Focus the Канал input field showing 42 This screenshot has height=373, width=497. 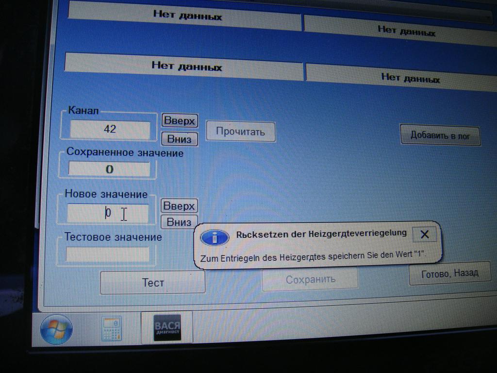(x=110, y=129)
